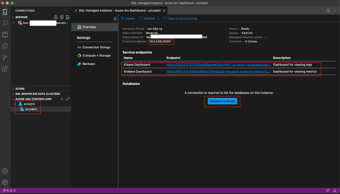
Task: Select the bus- server connection
Action: click(43, 23)
